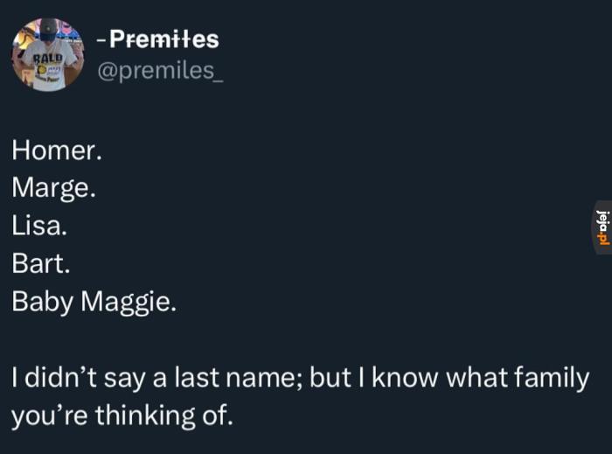Screen dimensions: 612x454
Task: Click the word "Baby" in the tweet
Action: (x=43, y=302)
